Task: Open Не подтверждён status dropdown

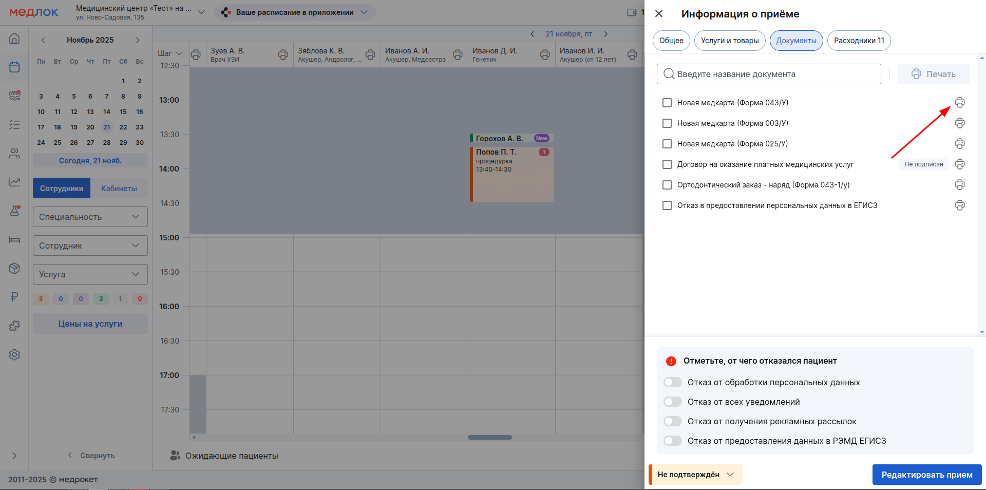Action: (x=695, y=475)
